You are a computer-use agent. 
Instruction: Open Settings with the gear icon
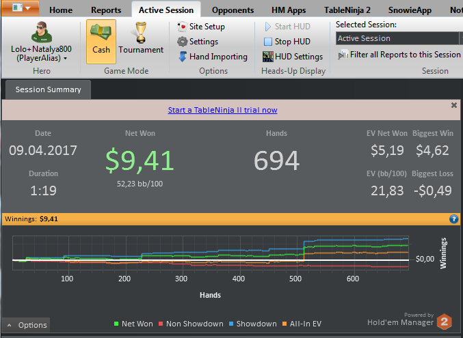pyautogui.click(x=198, y=42)
